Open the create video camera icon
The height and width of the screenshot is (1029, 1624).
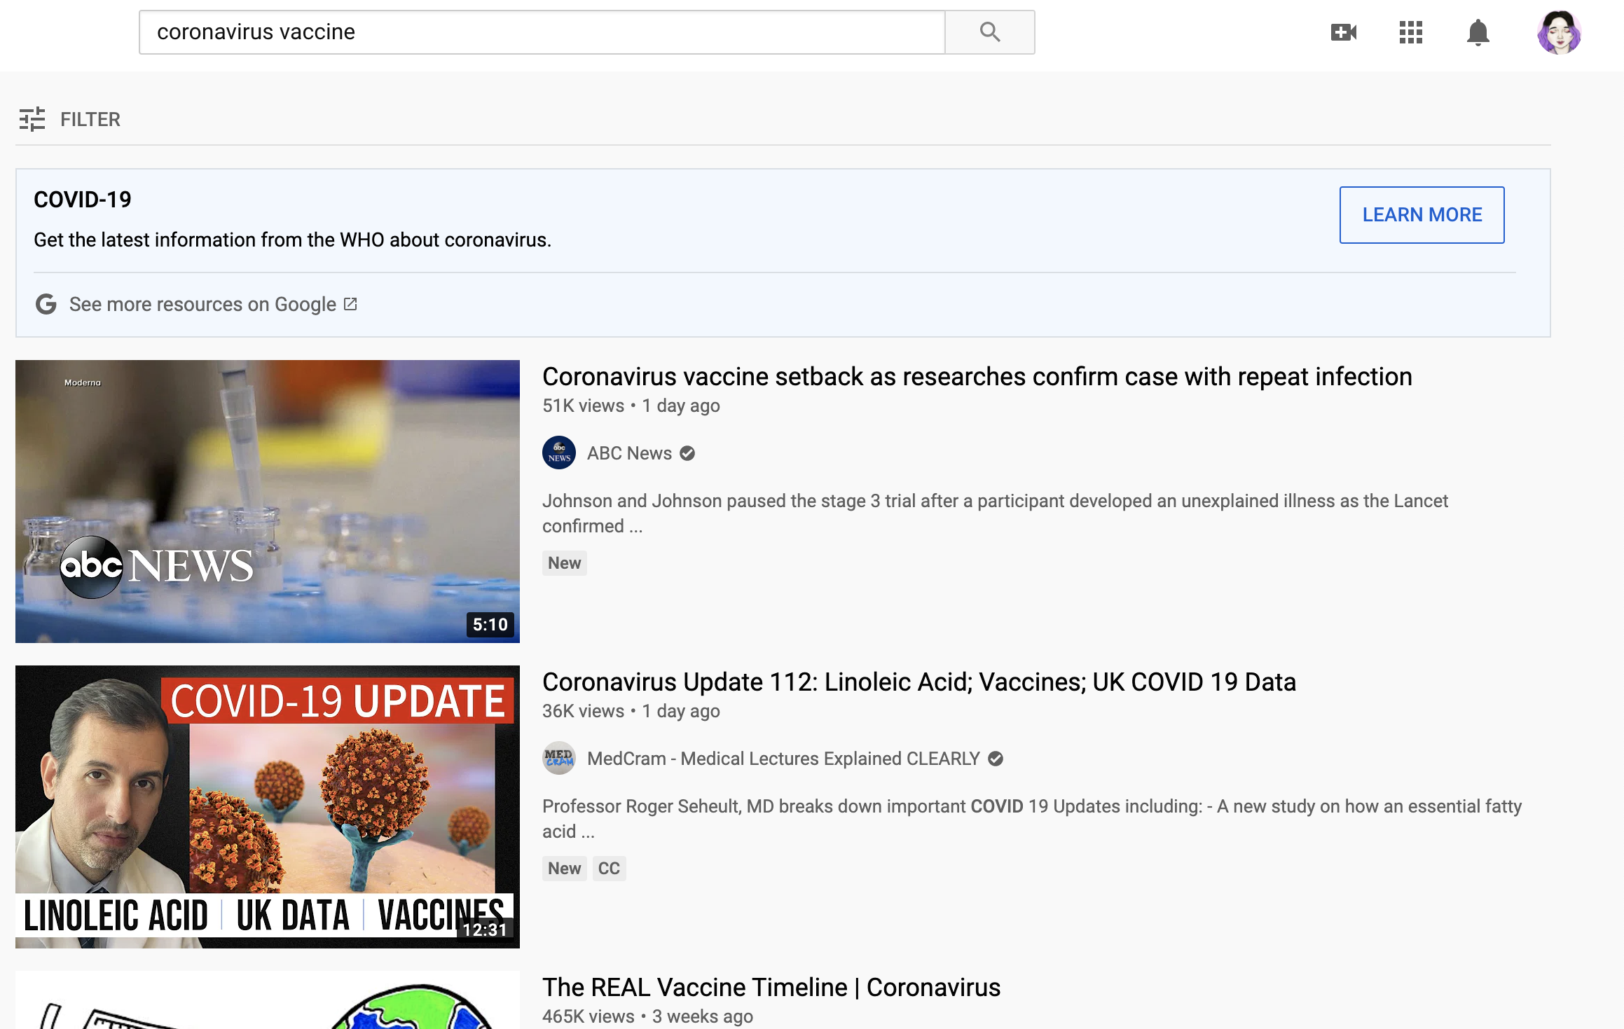[1343, 32]
